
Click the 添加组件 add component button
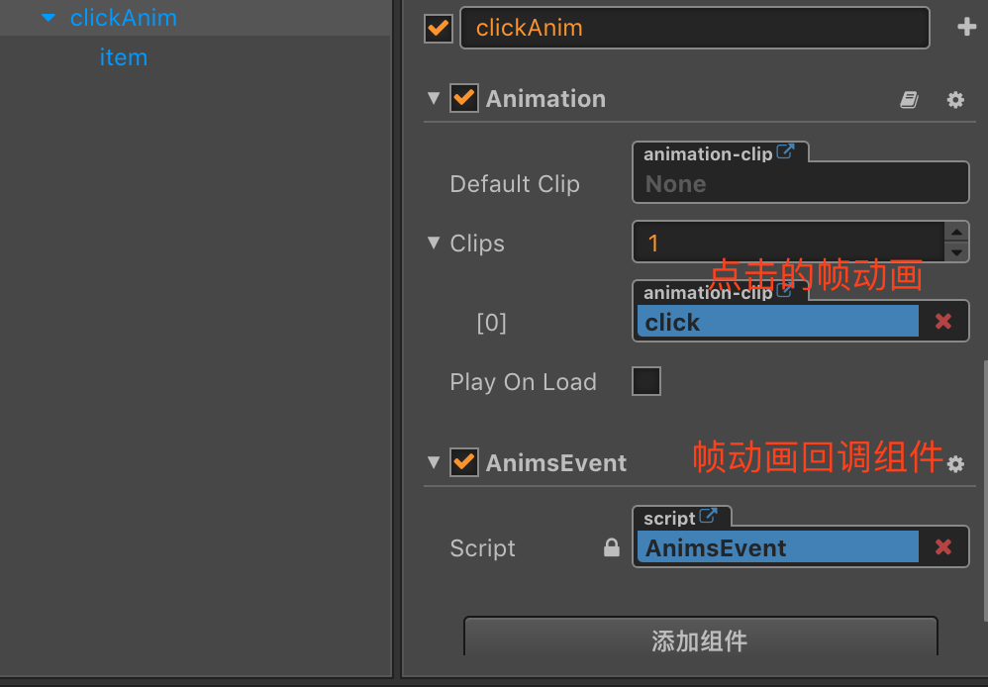[700, 638]
